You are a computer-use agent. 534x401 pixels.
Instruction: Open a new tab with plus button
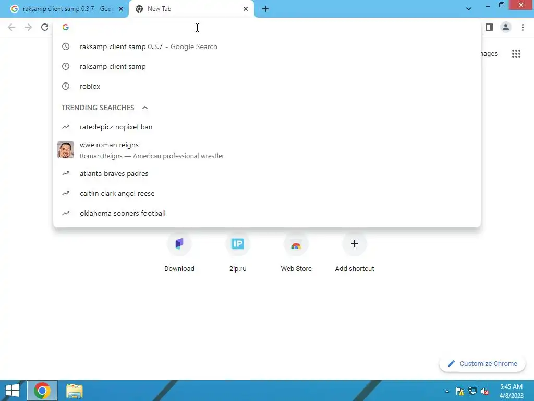tap(265, 9)
